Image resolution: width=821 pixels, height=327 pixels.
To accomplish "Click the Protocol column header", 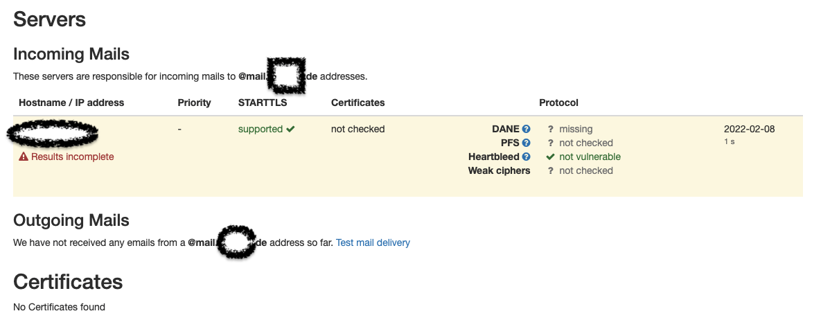I will pyautogui.click(x=558, y=103).
